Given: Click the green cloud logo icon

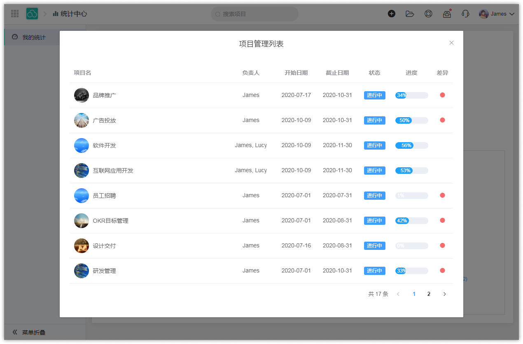Looking at the screenshot, I should click(32, 14).
